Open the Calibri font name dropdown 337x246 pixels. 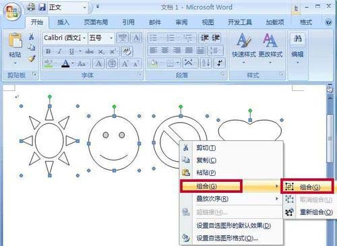click(x=84, y=38)
